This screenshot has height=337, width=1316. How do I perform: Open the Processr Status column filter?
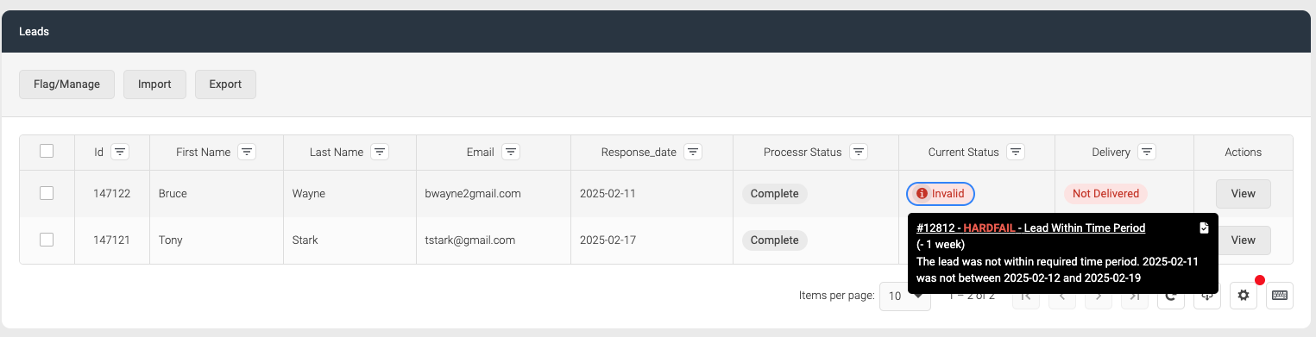(x=858, y=153)
